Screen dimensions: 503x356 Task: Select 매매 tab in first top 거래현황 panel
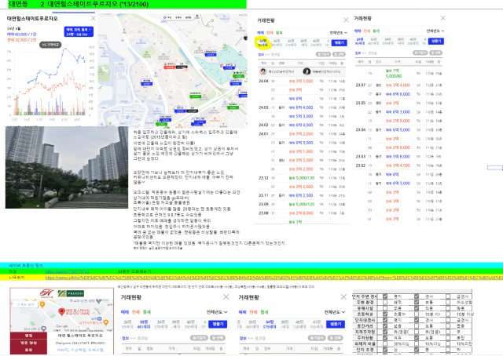(x=260, y=33)
